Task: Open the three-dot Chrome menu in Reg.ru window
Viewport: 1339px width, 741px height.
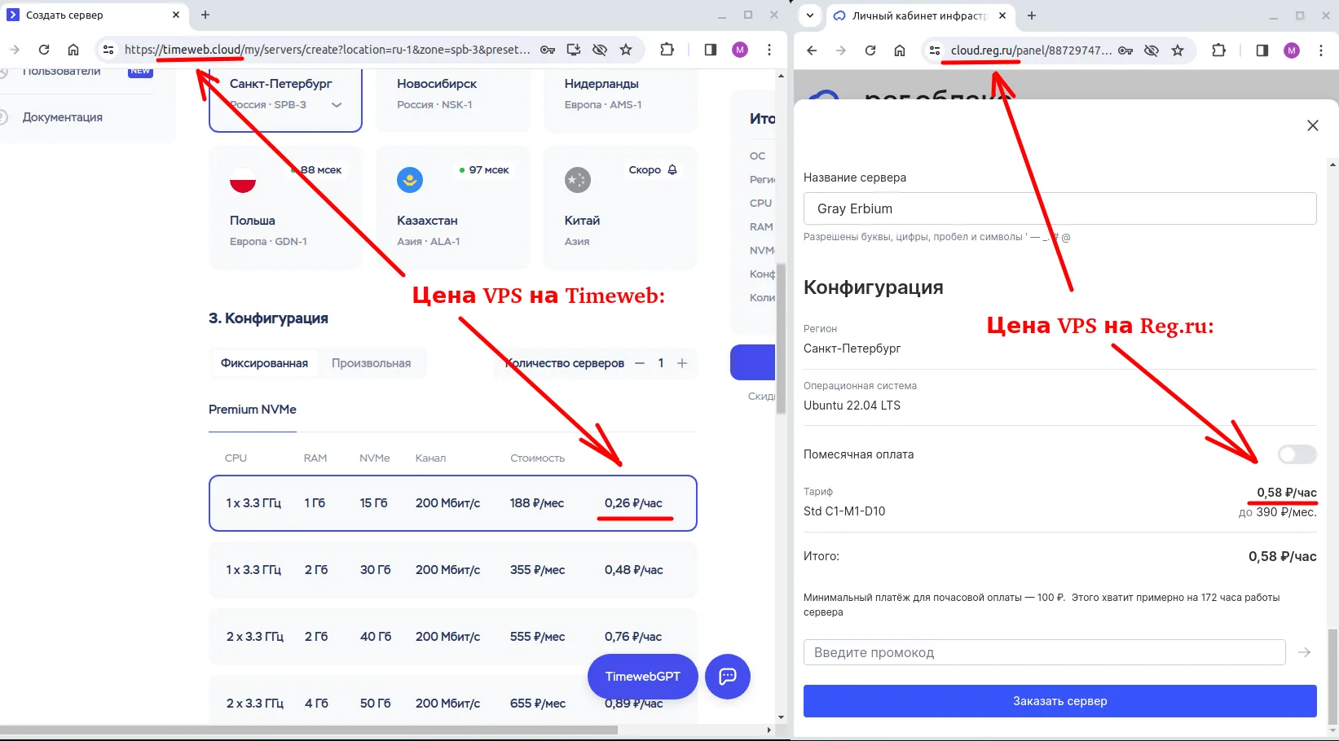Action: coord(1322,50)
